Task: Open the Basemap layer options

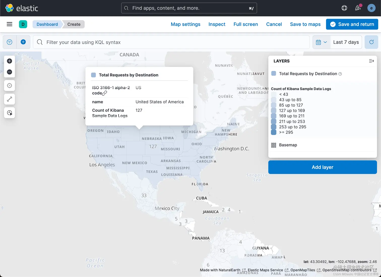Action: 288,145
